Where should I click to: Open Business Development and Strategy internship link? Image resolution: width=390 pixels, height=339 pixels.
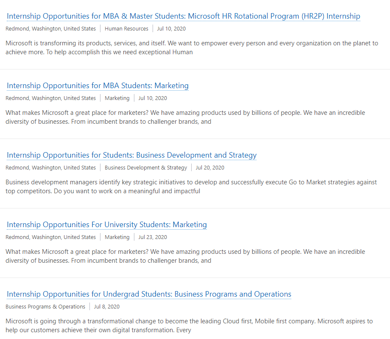[x=131, y=155]
